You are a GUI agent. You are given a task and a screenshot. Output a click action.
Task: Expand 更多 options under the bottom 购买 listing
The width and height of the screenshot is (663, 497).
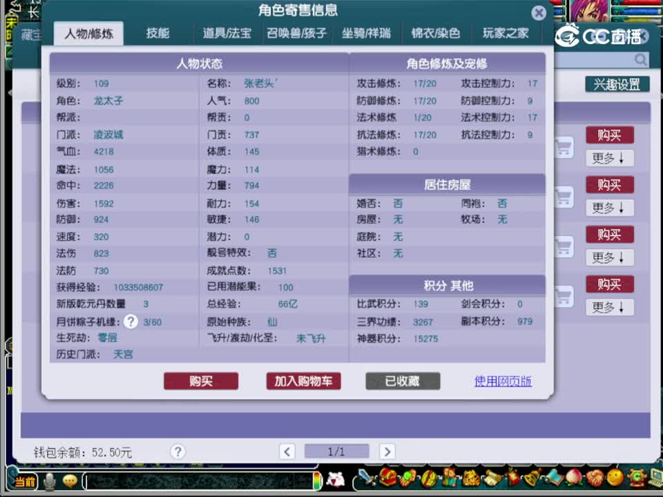(x=608, y=307)
